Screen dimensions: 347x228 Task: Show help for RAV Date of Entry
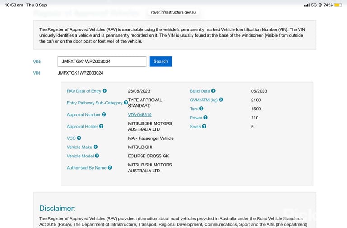[x=104, y=91]
